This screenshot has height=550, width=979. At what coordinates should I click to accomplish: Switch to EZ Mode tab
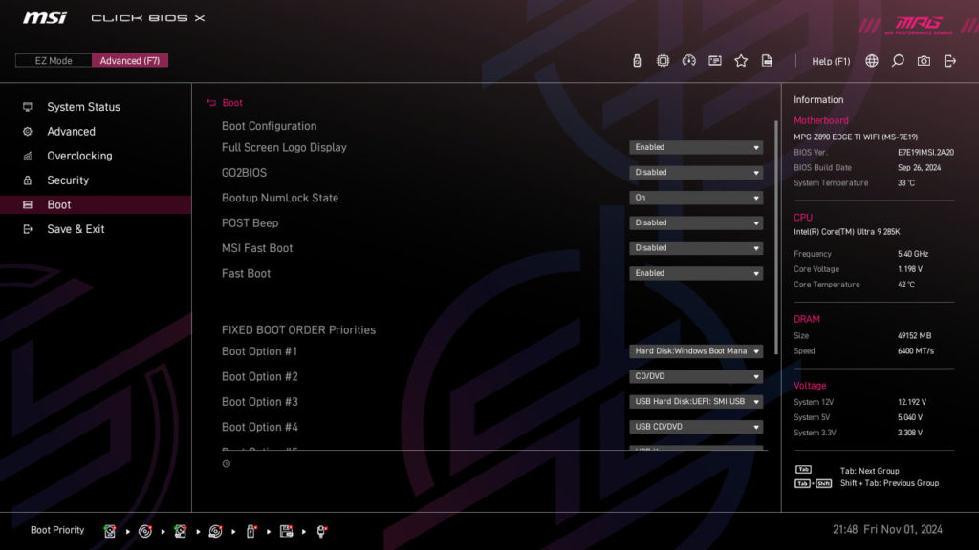pyautogui.click(x=53, y=59)
